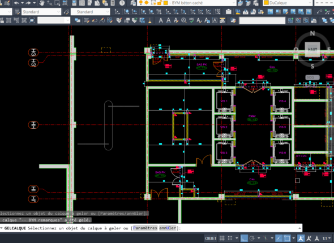
Task: Click the make object's layer current icon
Action: [240, 3]
